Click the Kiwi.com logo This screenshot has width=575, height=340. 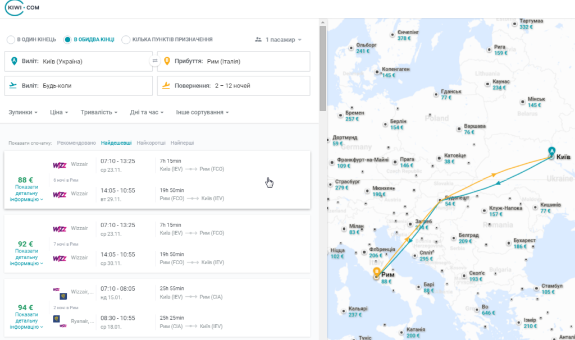pyautogui.click(x=22, y=8)
